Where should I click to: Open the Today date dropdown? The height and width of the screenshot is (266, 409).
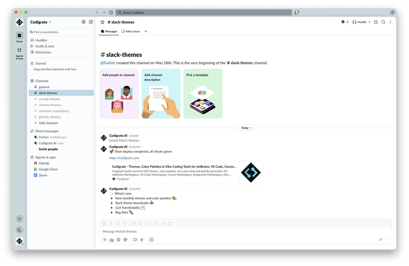tap(246, 128)
